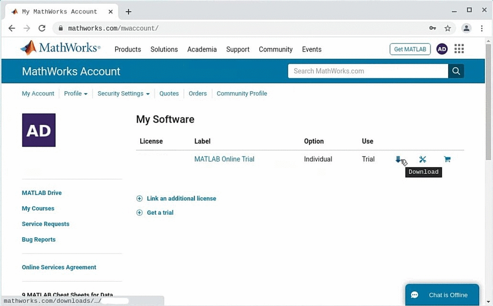The width and height of the screenshot is (493, 306).
Task: Open MATLAB Drive from the sidebar
Action: point(42,193)
